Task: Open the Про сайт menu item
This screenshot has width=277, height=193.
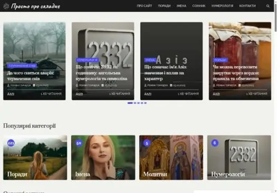Action: coord(144,6)
